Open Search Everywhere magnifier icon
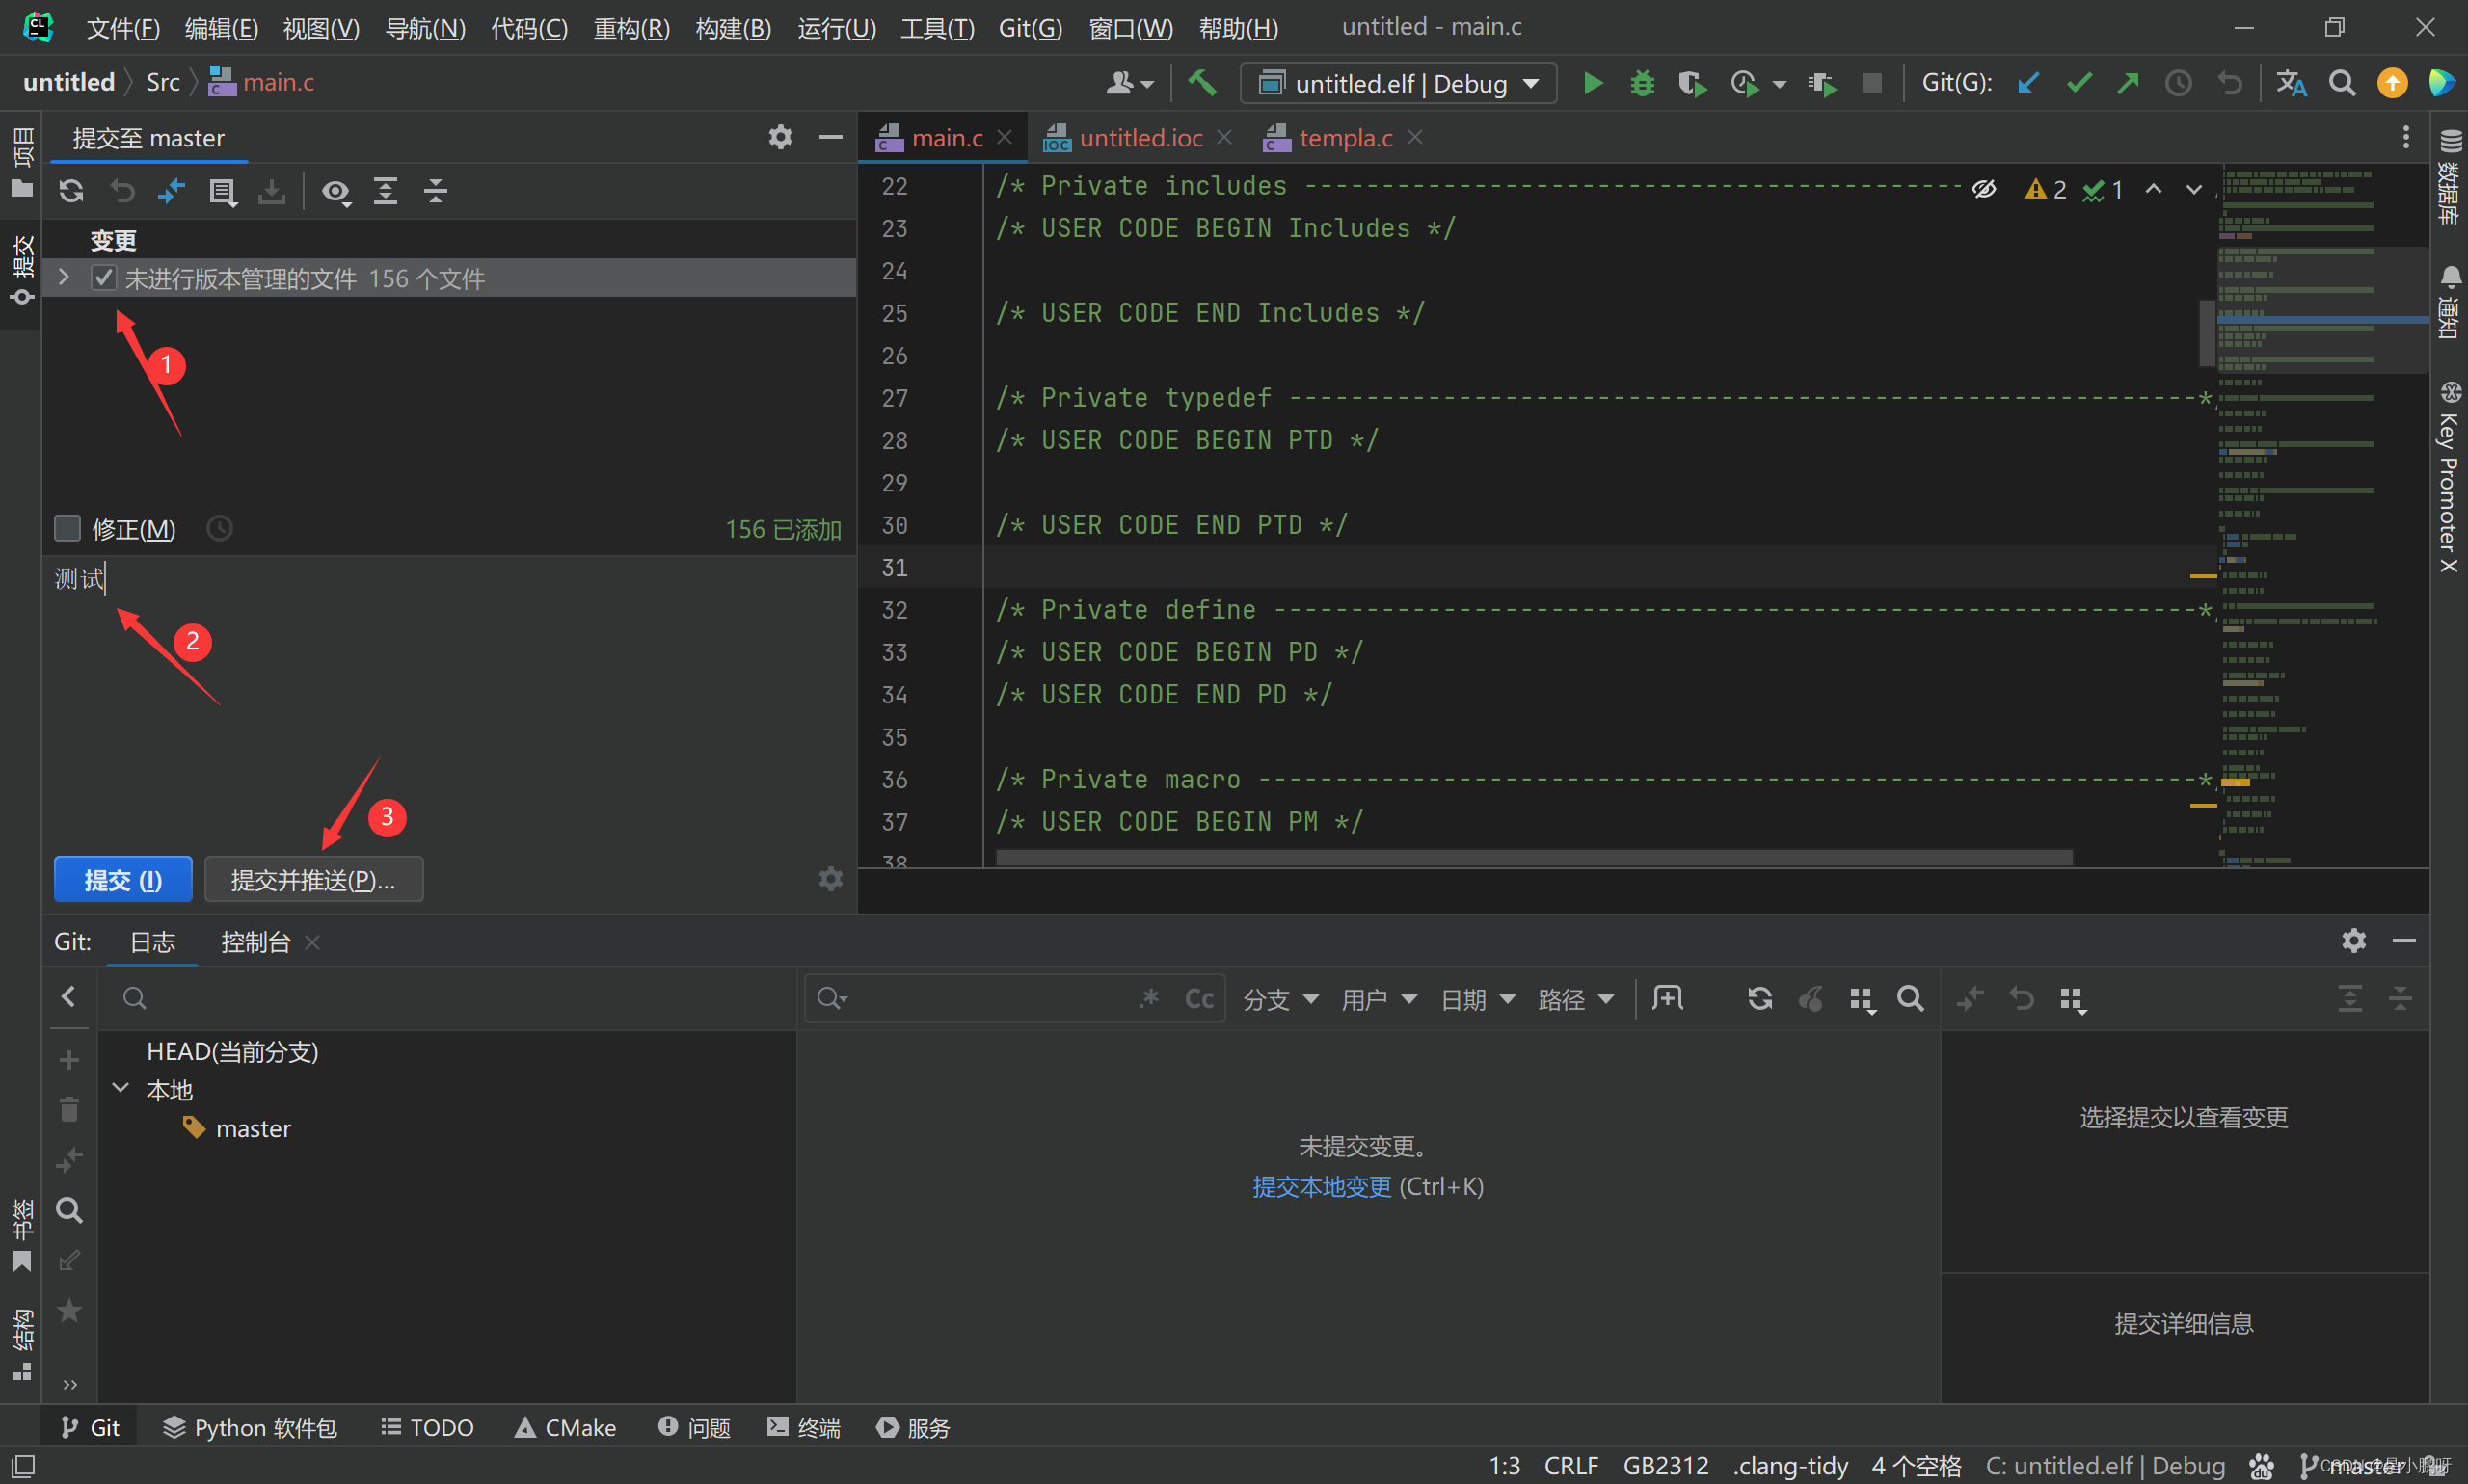Screen dimensions: 2468x1484 click(x=2342, y=83)
